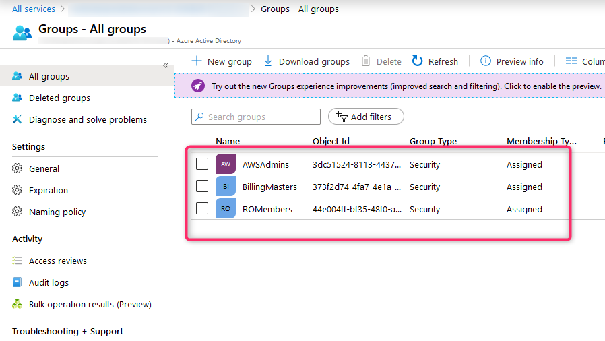This screenshot has width=605, height=341.
Task: Click the circular Refresh arrow icon
Action: click(x=417, y=61)
